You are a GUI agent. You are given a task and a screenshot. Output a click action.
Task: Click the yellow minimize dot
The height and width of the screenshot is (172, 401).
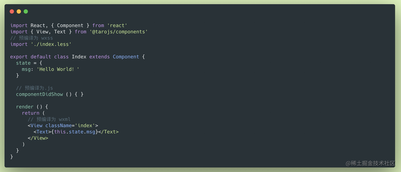19,11
